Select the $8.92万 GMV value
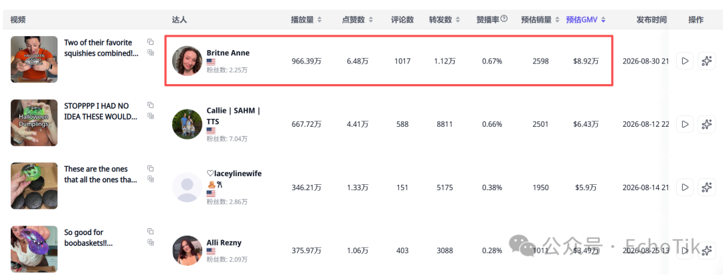Viewport: 723px width, 275px height. 586,61
